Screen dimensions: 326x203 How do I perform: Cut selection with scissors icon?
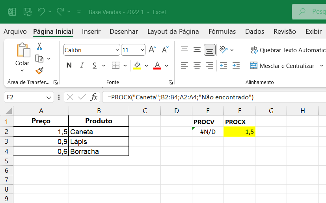[x=39, y=46]
